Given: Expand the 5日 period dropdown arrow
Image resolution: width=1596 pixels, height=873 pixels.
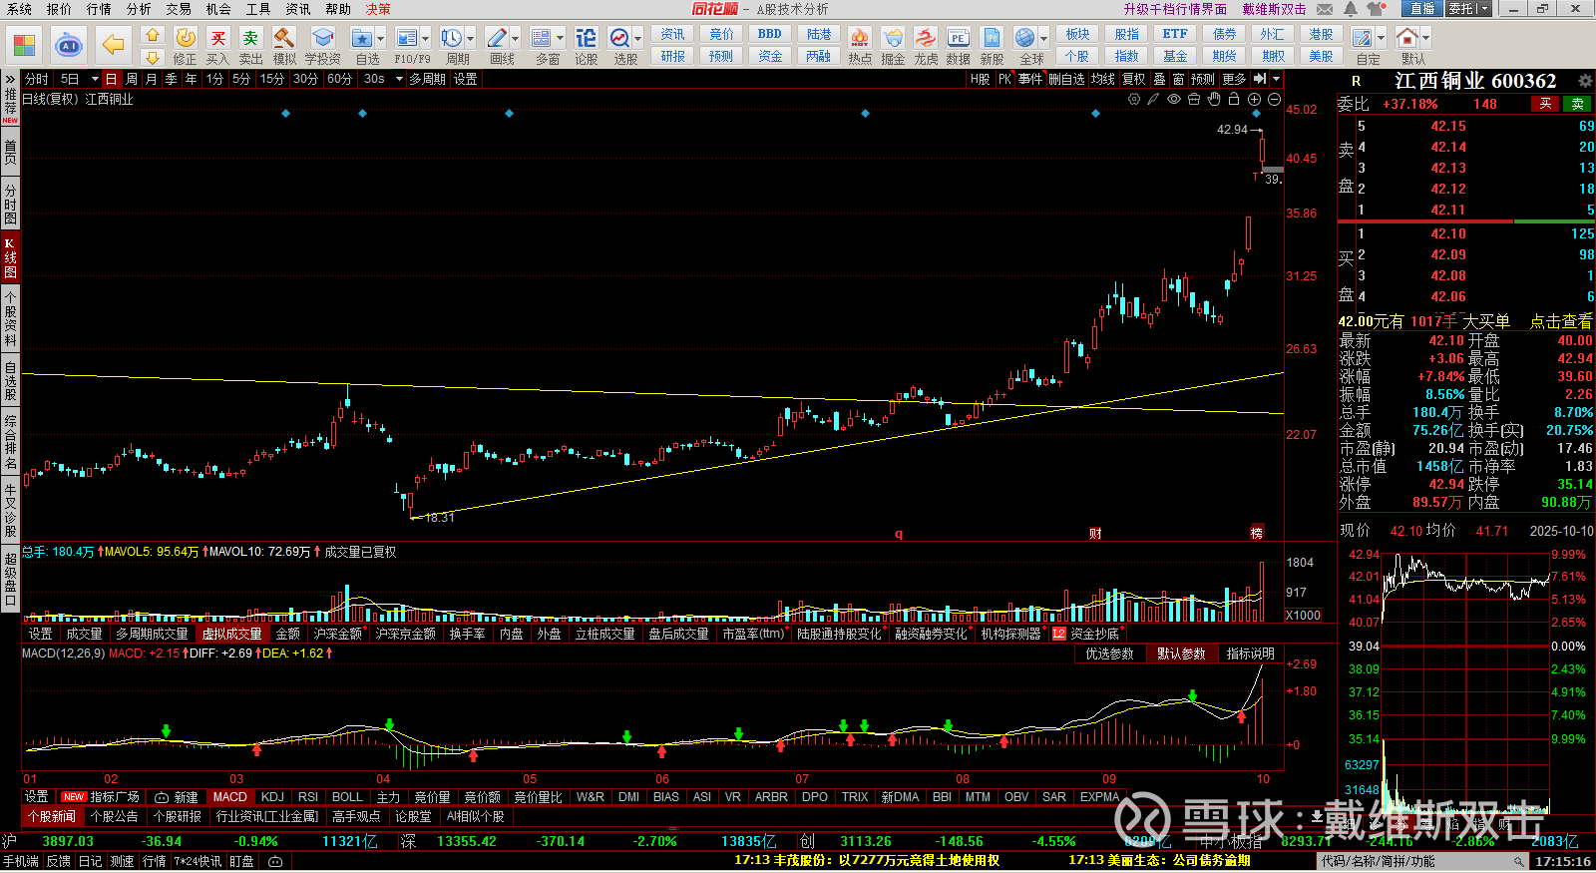Looking at the screenshot, I should pyautogui.click(x=95, y=79).
